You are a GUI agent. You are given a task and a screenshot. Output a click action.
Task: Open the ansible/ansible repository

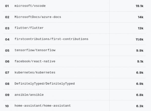pyautogui.click(x=29, y=95)
